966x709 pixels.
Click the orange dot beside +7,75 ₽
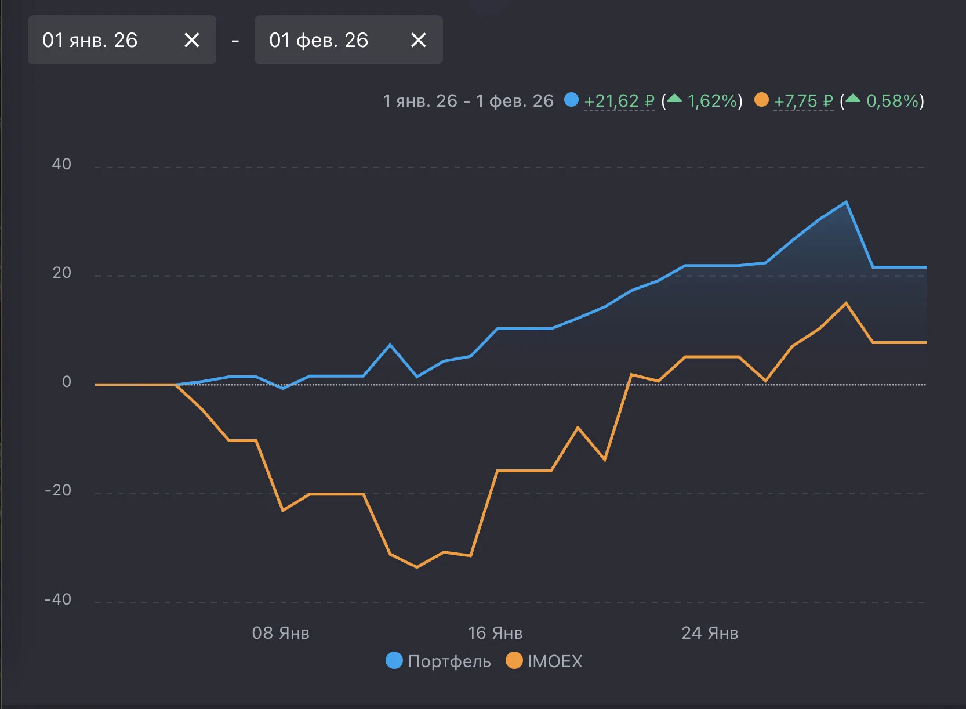coord(761,100)
